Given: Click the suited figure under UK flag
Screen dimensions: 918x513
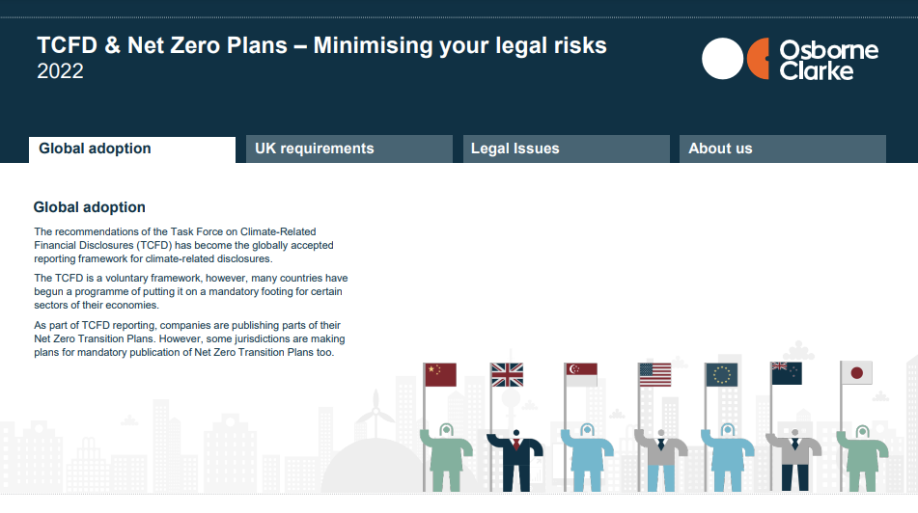Looking at the screenshot, I should click(x=515, y=460).
